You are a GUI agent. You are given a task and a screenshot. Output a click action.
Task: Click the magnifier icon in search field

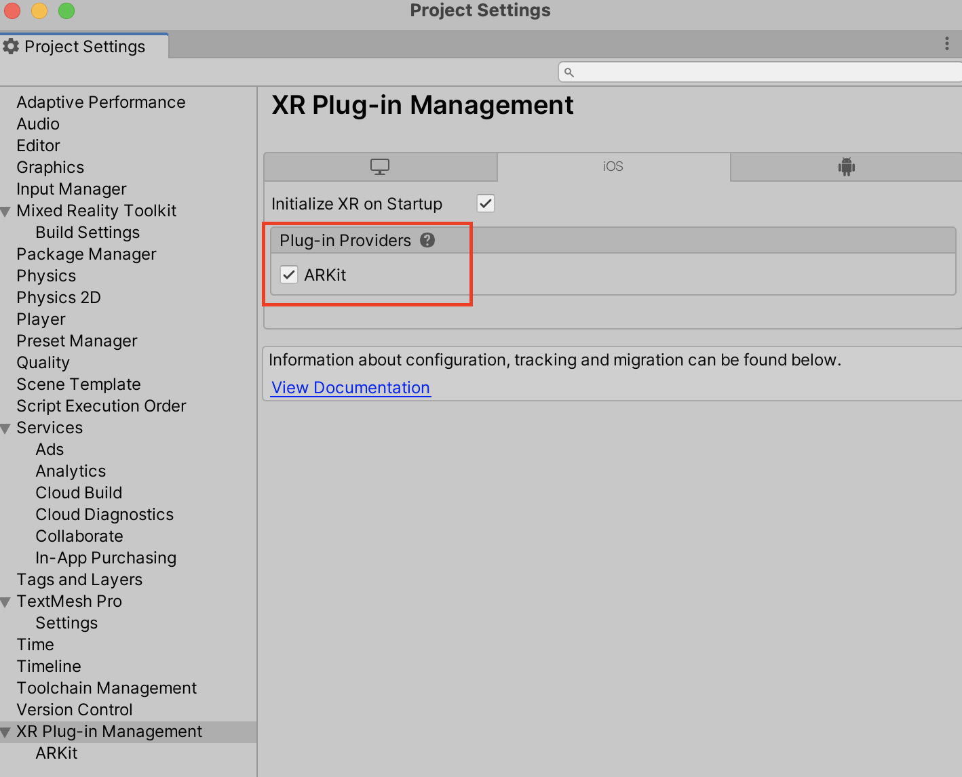569,72
